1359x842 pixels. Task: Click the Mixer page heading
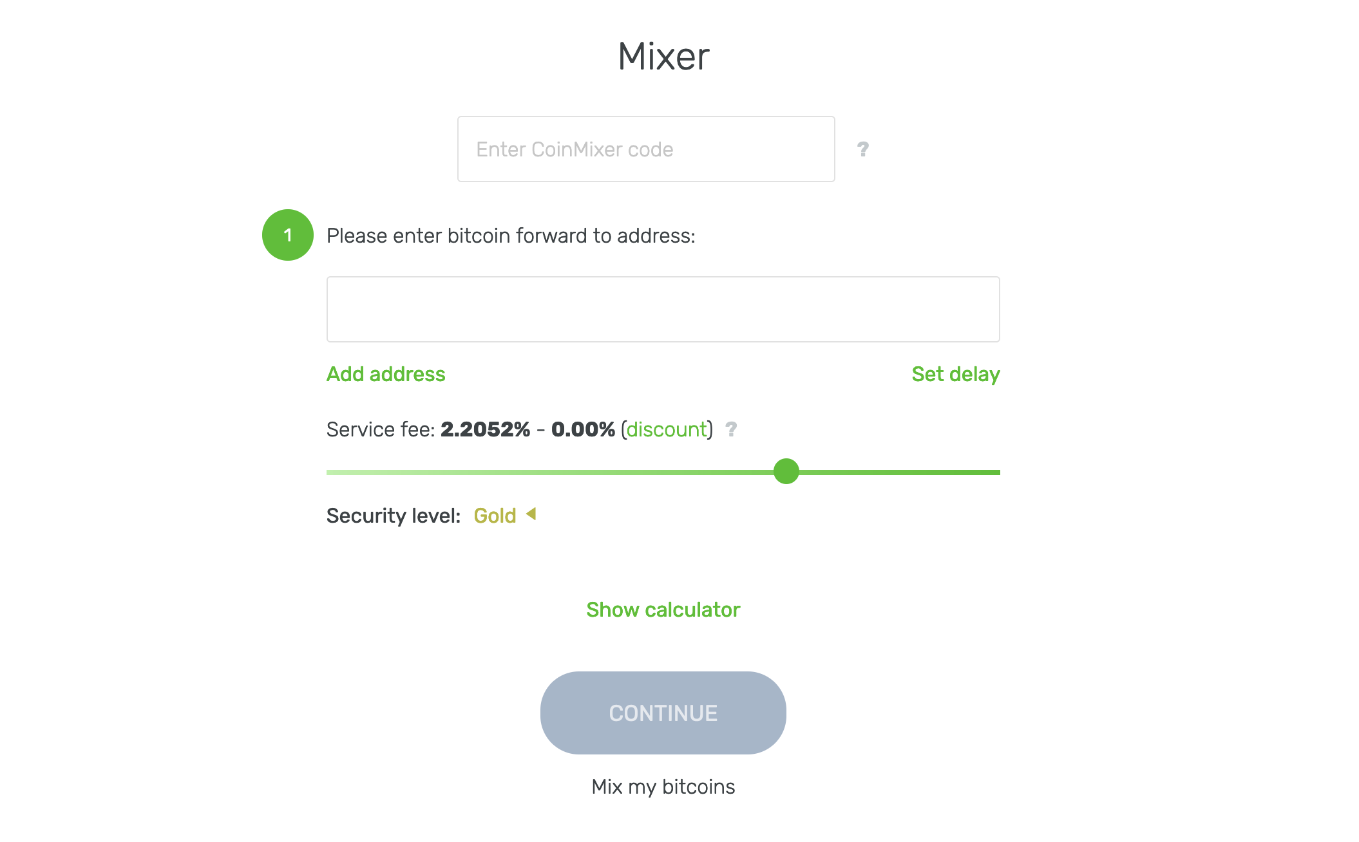click(x=663, y=57)
